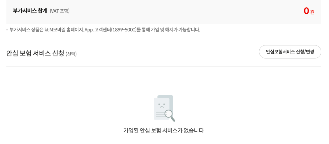Image resolution: width=329 pixels, height=144 pixels.
Task: Click the frowning face on the document illustration
Action: coord(161,106)
